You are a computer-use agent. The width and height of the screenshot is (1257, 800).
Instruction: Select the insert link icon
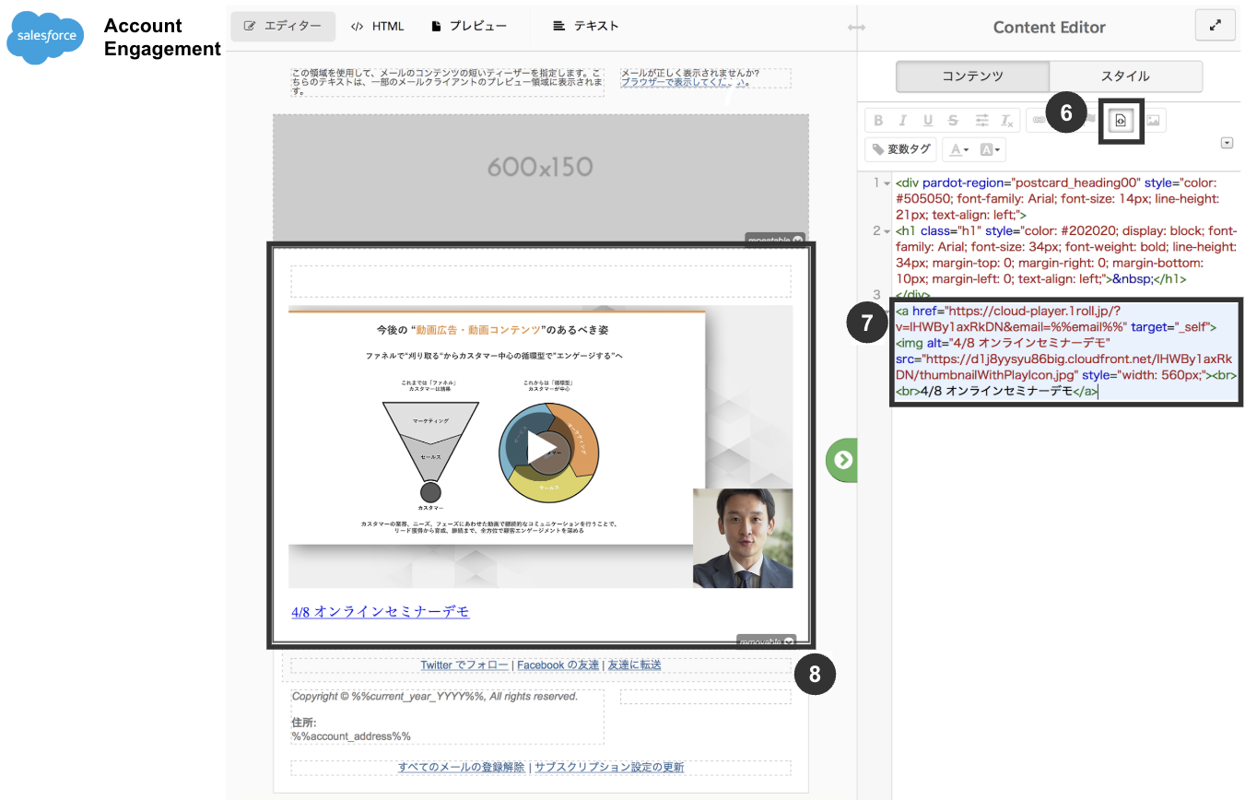click(x=1039, y=120)
